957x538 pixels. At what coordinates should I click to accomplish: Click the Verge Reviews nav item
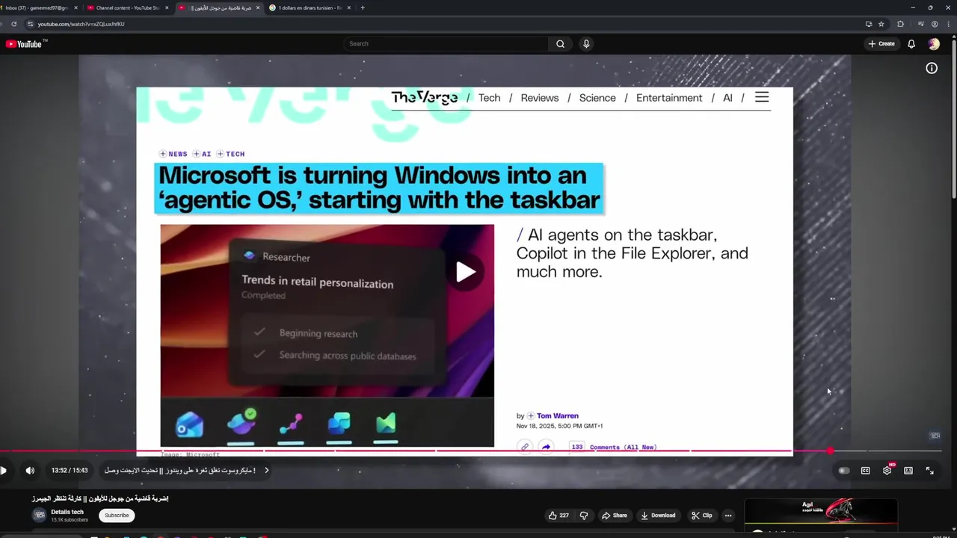pyautogui.click(x=539, y=98)
